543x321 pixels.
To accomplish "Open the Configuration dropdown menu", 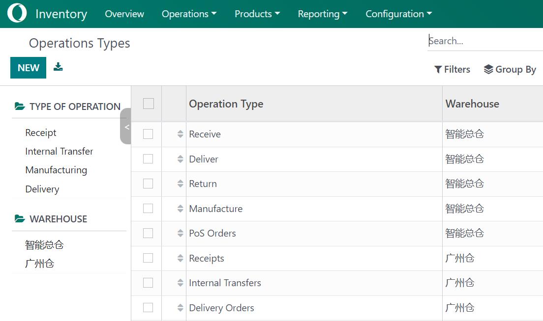I will point(398,14).
